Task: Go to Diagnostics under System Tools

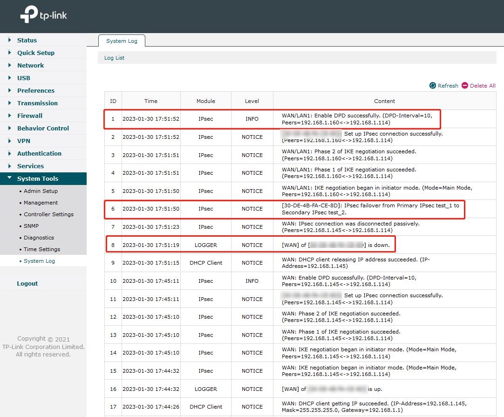Action: click(x=39, y=238)
